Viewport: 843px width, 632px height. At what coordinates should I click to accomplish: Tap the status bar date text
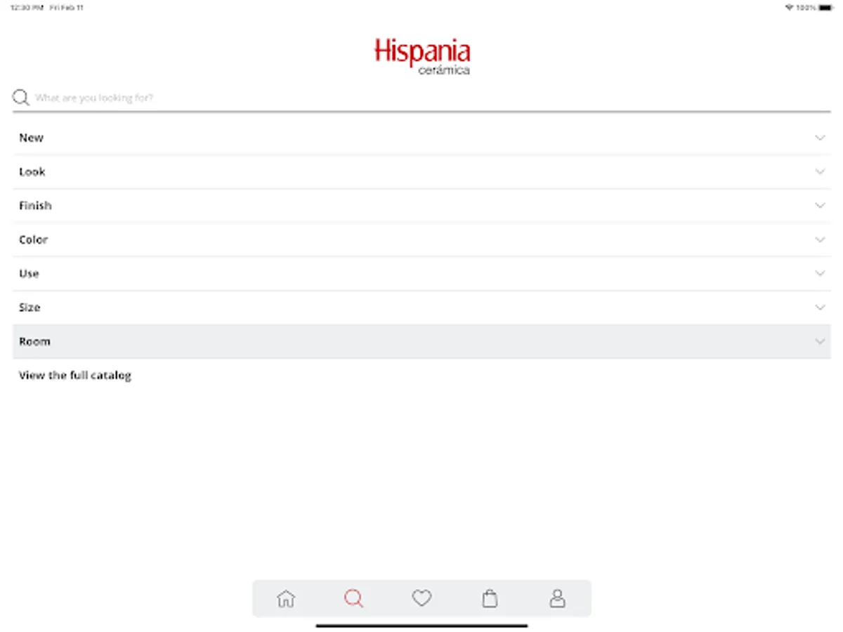point(67,8)
